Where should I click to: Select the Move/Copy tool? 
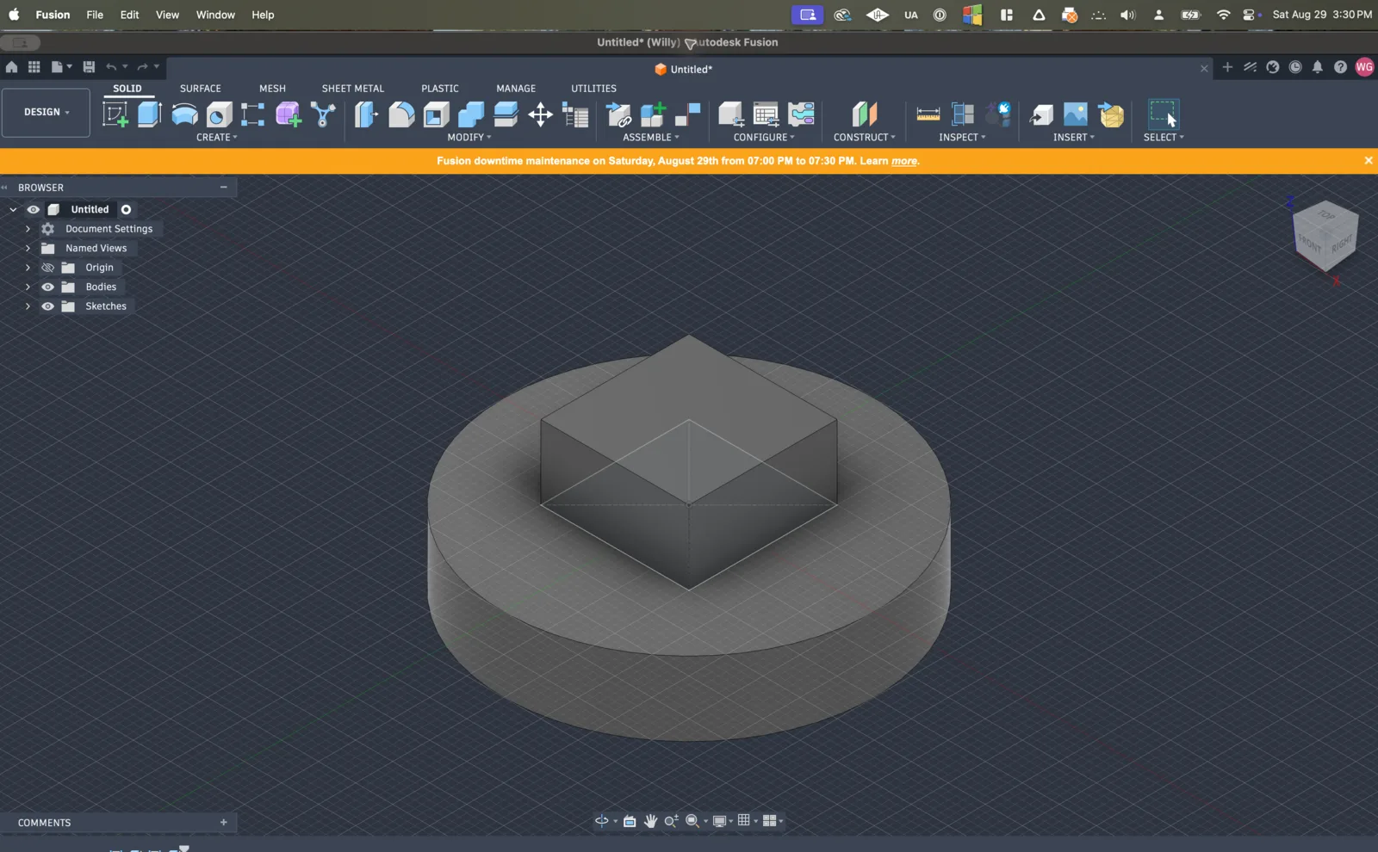(x=540, y=114)
